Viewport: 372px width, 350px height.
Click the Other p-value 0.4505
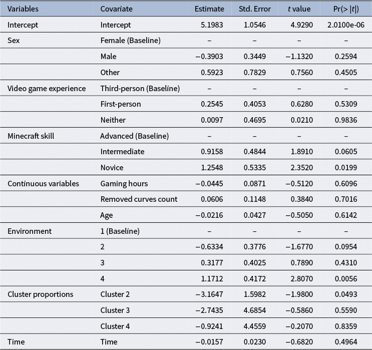pyautogui.click(x=346, y=73)
